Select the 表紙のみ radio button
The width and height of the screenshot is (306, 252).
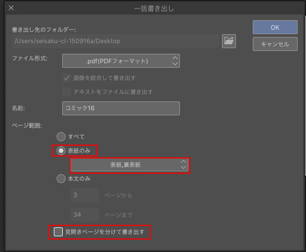[x=61, y=151]
